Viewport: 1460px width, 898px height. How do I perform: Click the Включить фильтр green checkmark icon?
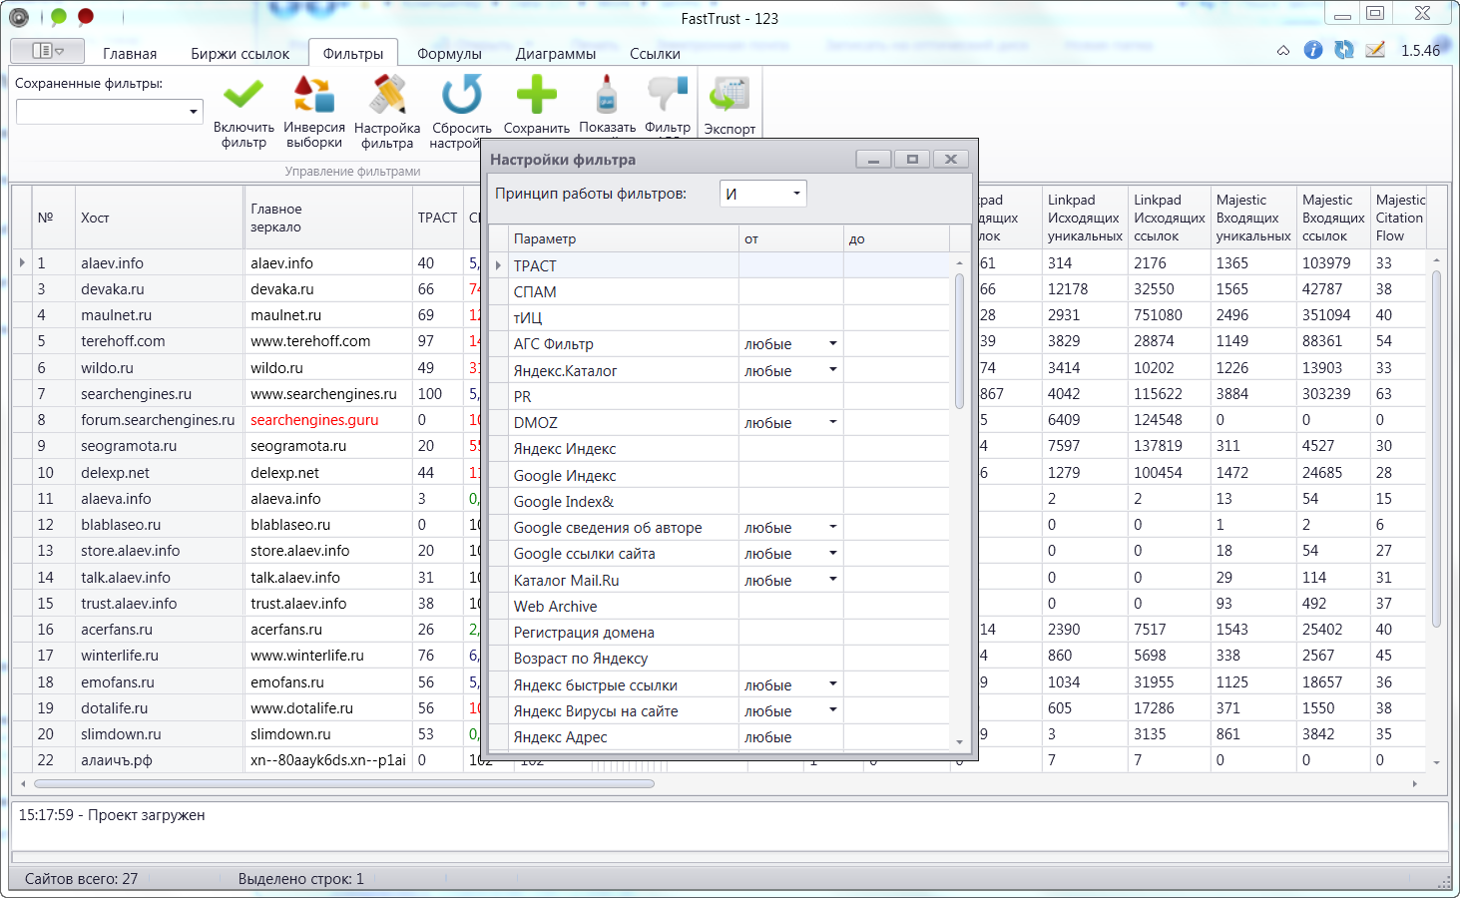(243, 97)
